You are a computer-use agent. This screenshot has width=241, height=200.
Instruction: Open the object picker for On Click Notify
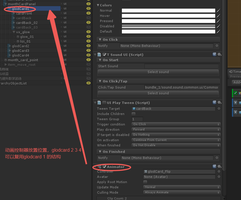(217, 46)
